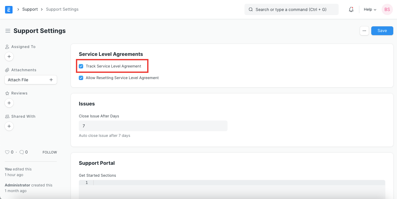Save the Support Settings
This screenshot has height=199, width=397.
[x=382, y=30]
